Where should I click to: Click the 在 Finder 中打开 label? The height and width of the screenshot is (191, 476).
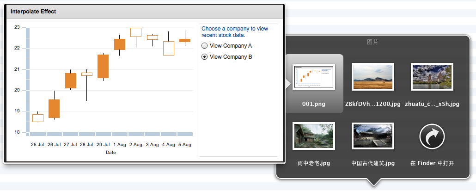click(x=432, y=163)
